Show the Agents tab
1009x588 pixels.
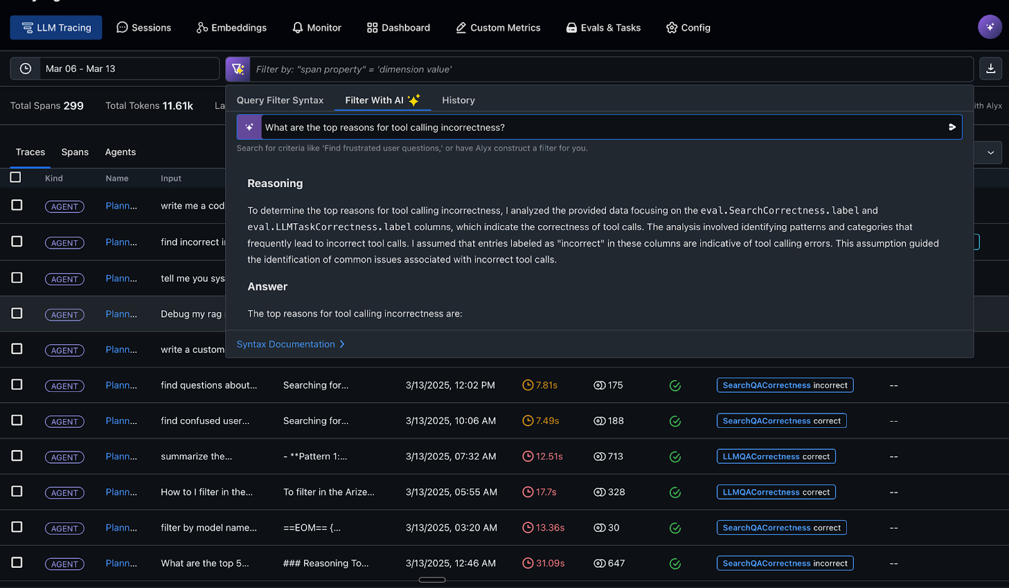pos(120,152)
